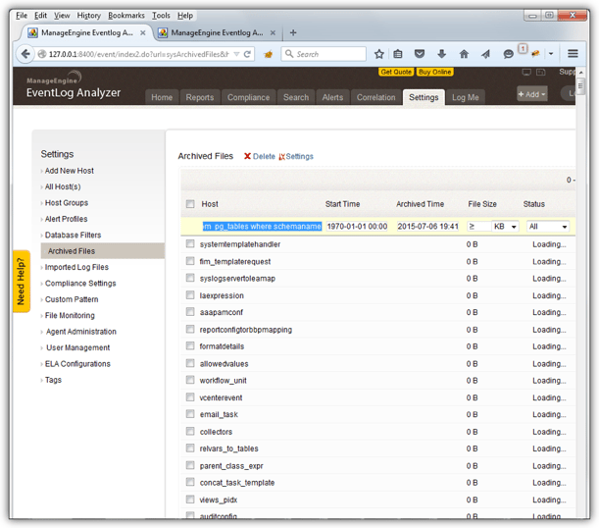Click the red X Delete icon
The height and width of the screenshot is (528, 599).
point(247,156)
